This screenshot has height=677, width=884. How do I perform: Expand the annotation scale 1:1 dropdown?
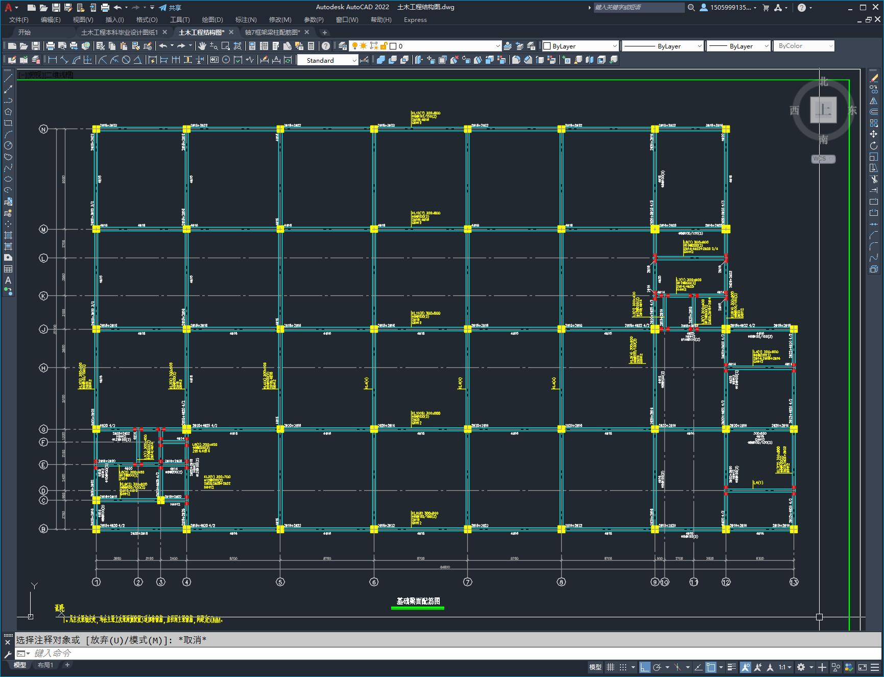click(x=785, y=667)
